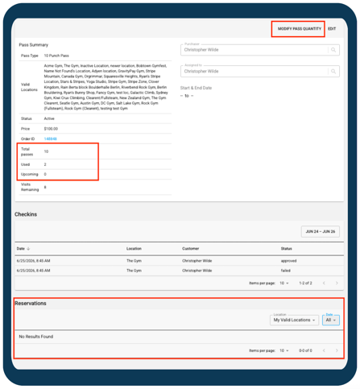Click the Reservations heading
This screenshot has width=360, height=389.
point(31,304)
